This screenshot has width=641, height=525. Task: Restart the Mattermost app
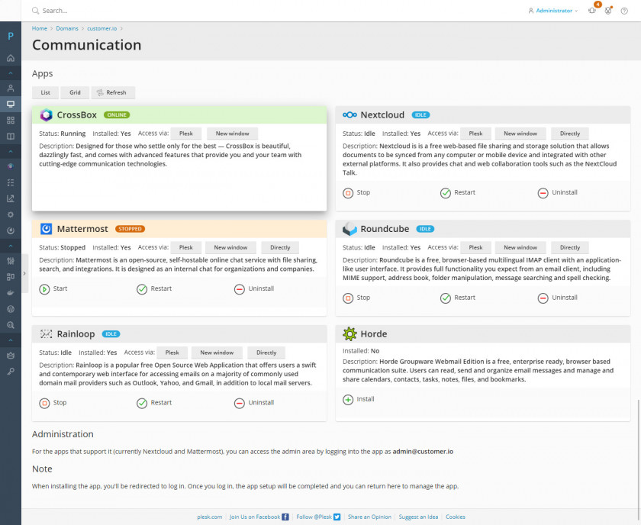point(154,288)
